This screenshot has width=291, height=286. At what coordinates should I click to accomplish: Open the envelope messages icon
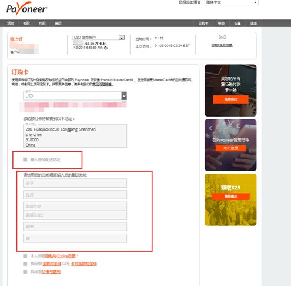point(222,37)
